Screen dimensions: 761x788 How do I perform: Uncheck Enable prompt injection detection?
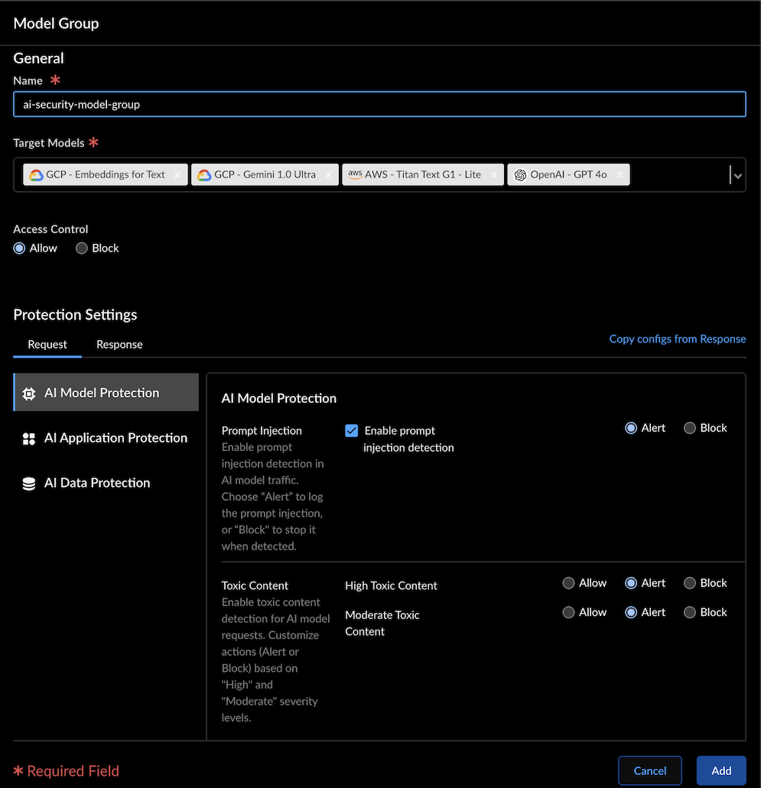click(x=352, y=431)
